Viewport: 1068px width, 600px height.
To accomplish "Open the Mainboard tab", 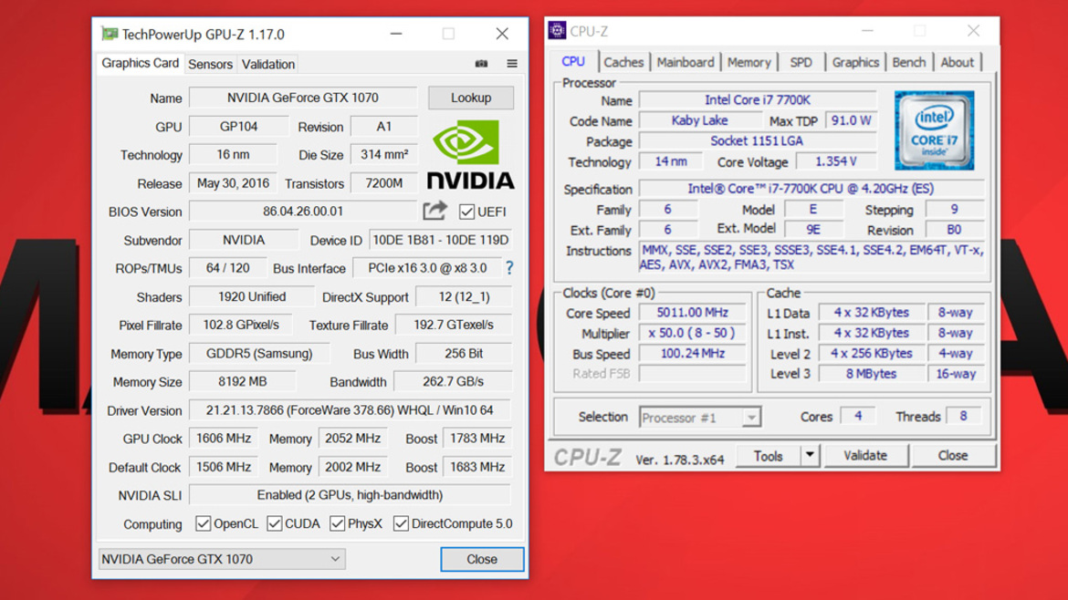I will click(x=686, y=63).
